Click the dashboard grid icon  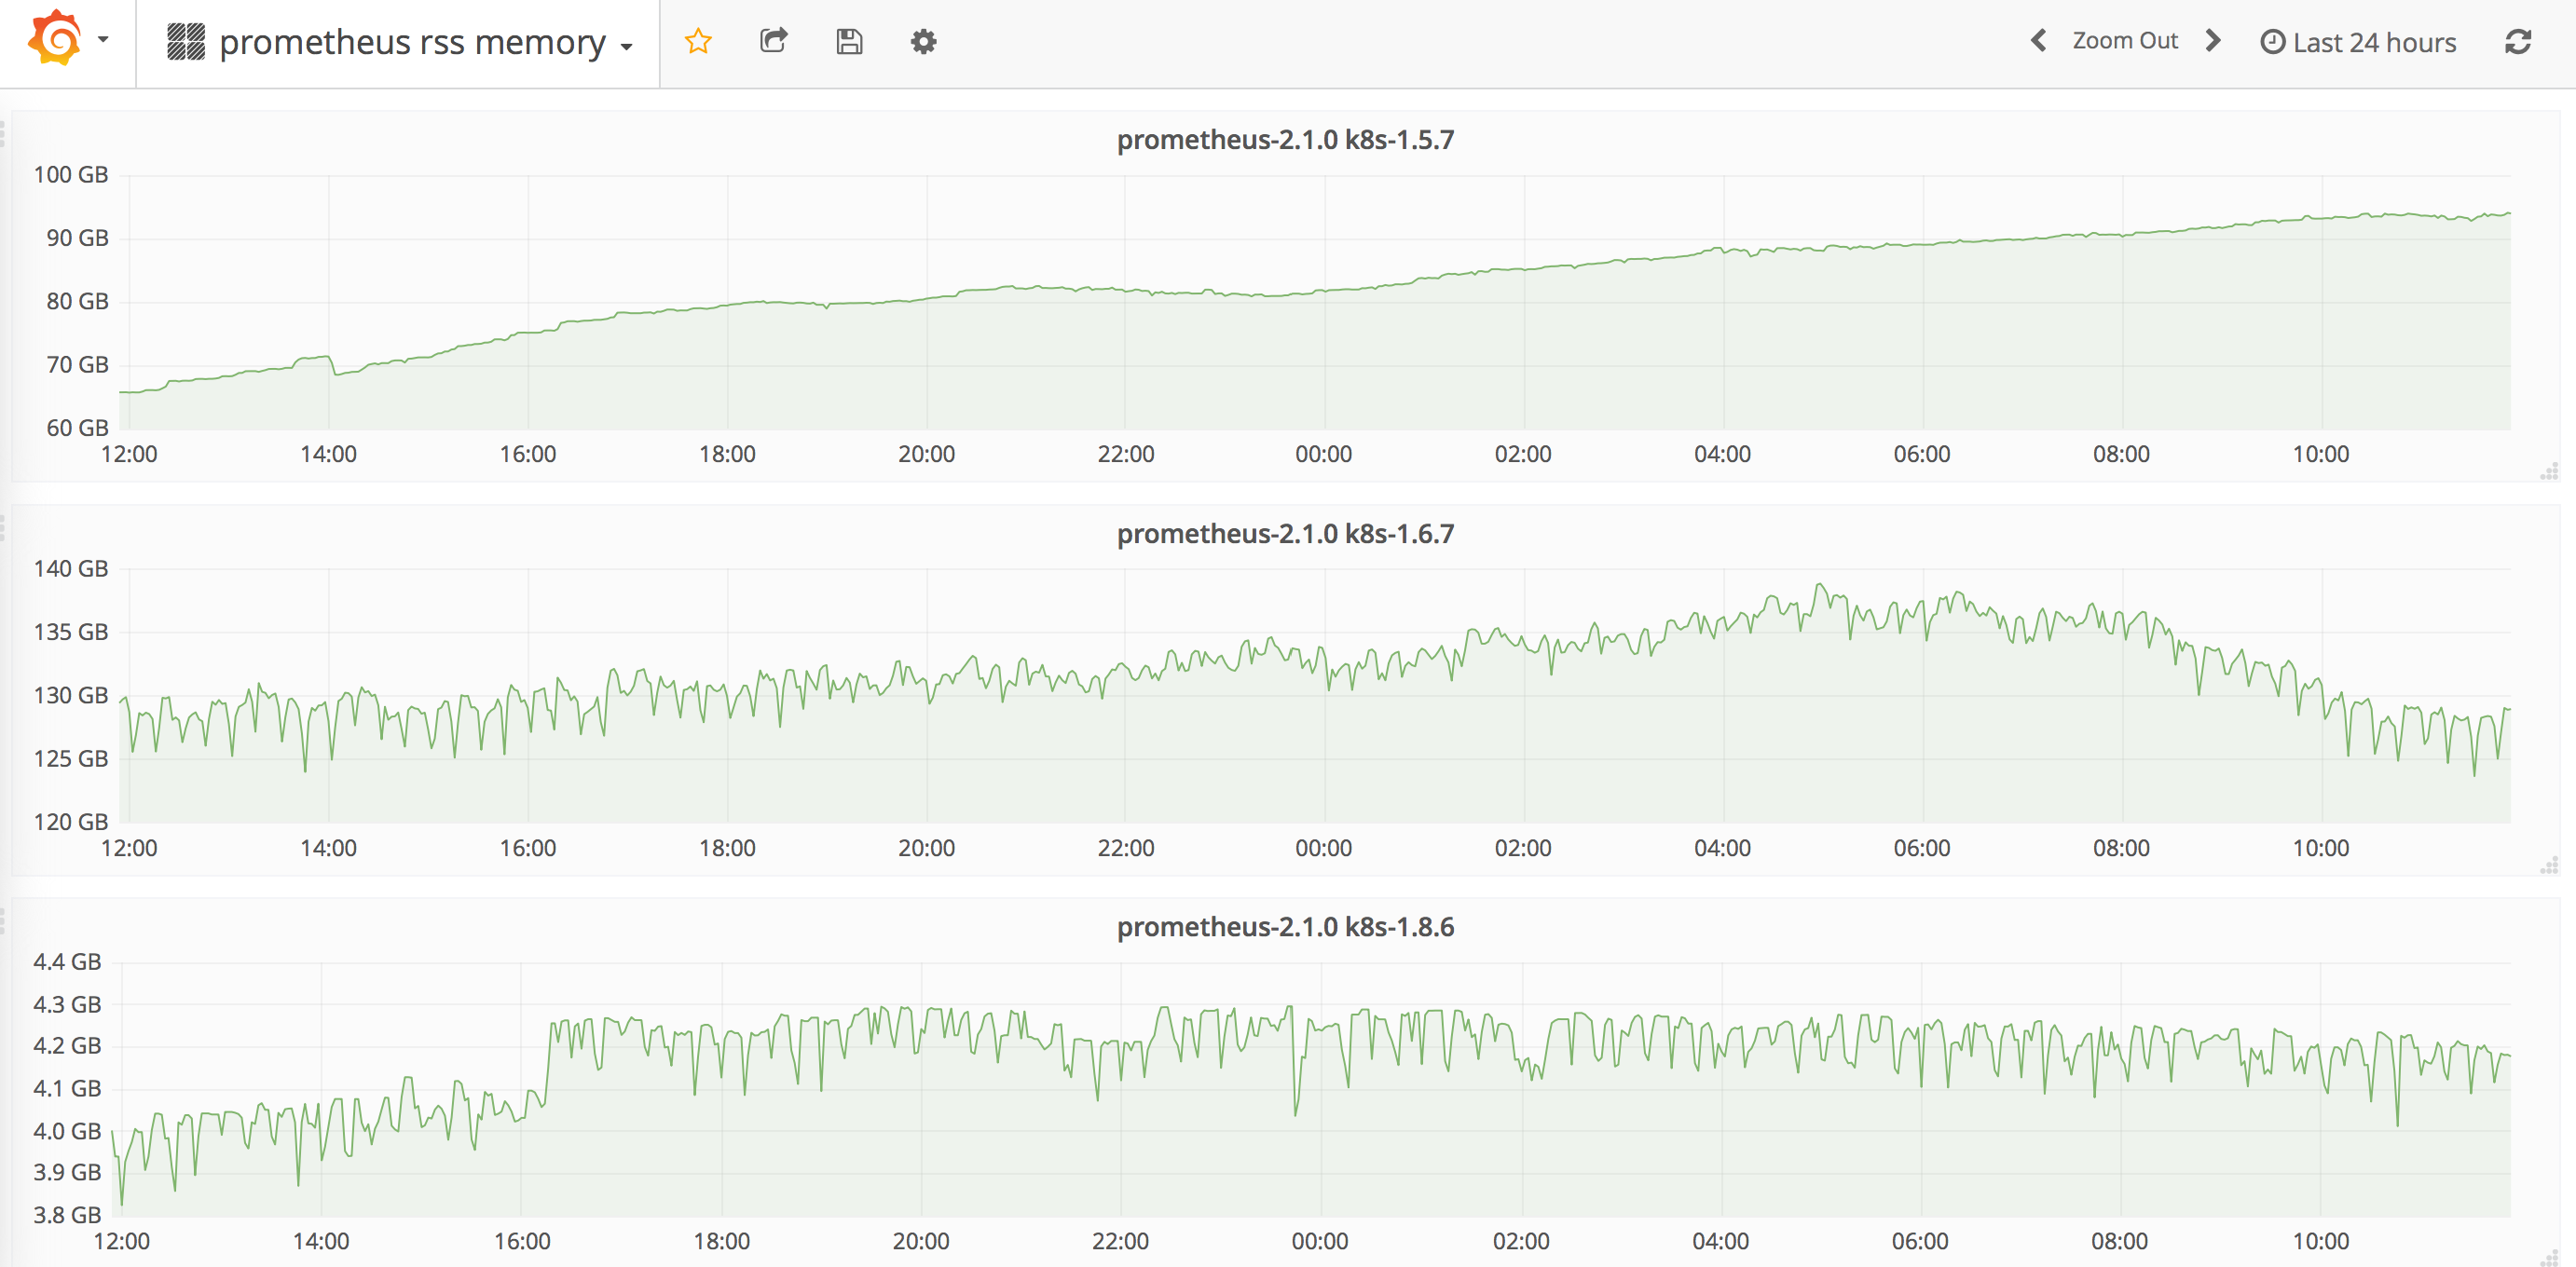(x=186, y=42)
